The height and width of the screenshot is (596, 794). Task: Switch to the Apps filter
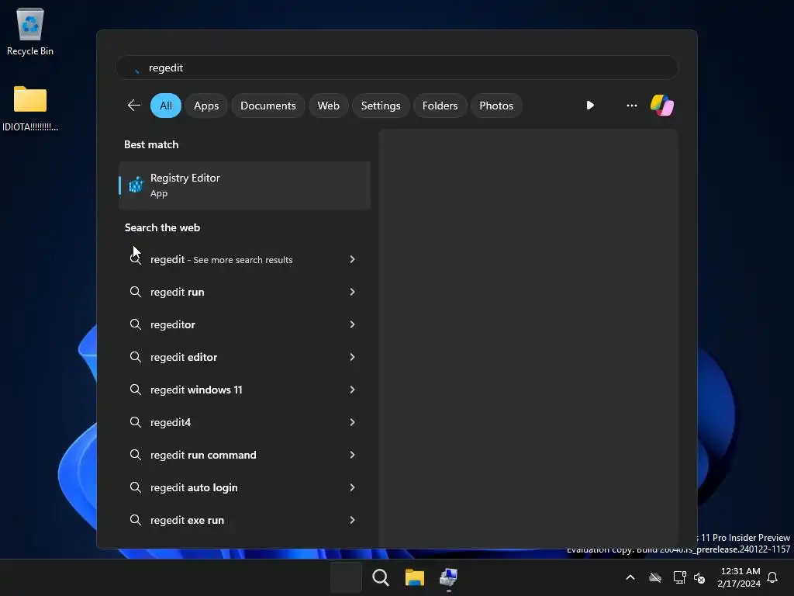point(206,106)
